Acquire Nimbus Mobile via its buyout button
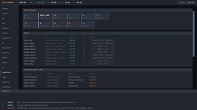The image size is (197, 110). pyautogui.click(x=103, y=64)
